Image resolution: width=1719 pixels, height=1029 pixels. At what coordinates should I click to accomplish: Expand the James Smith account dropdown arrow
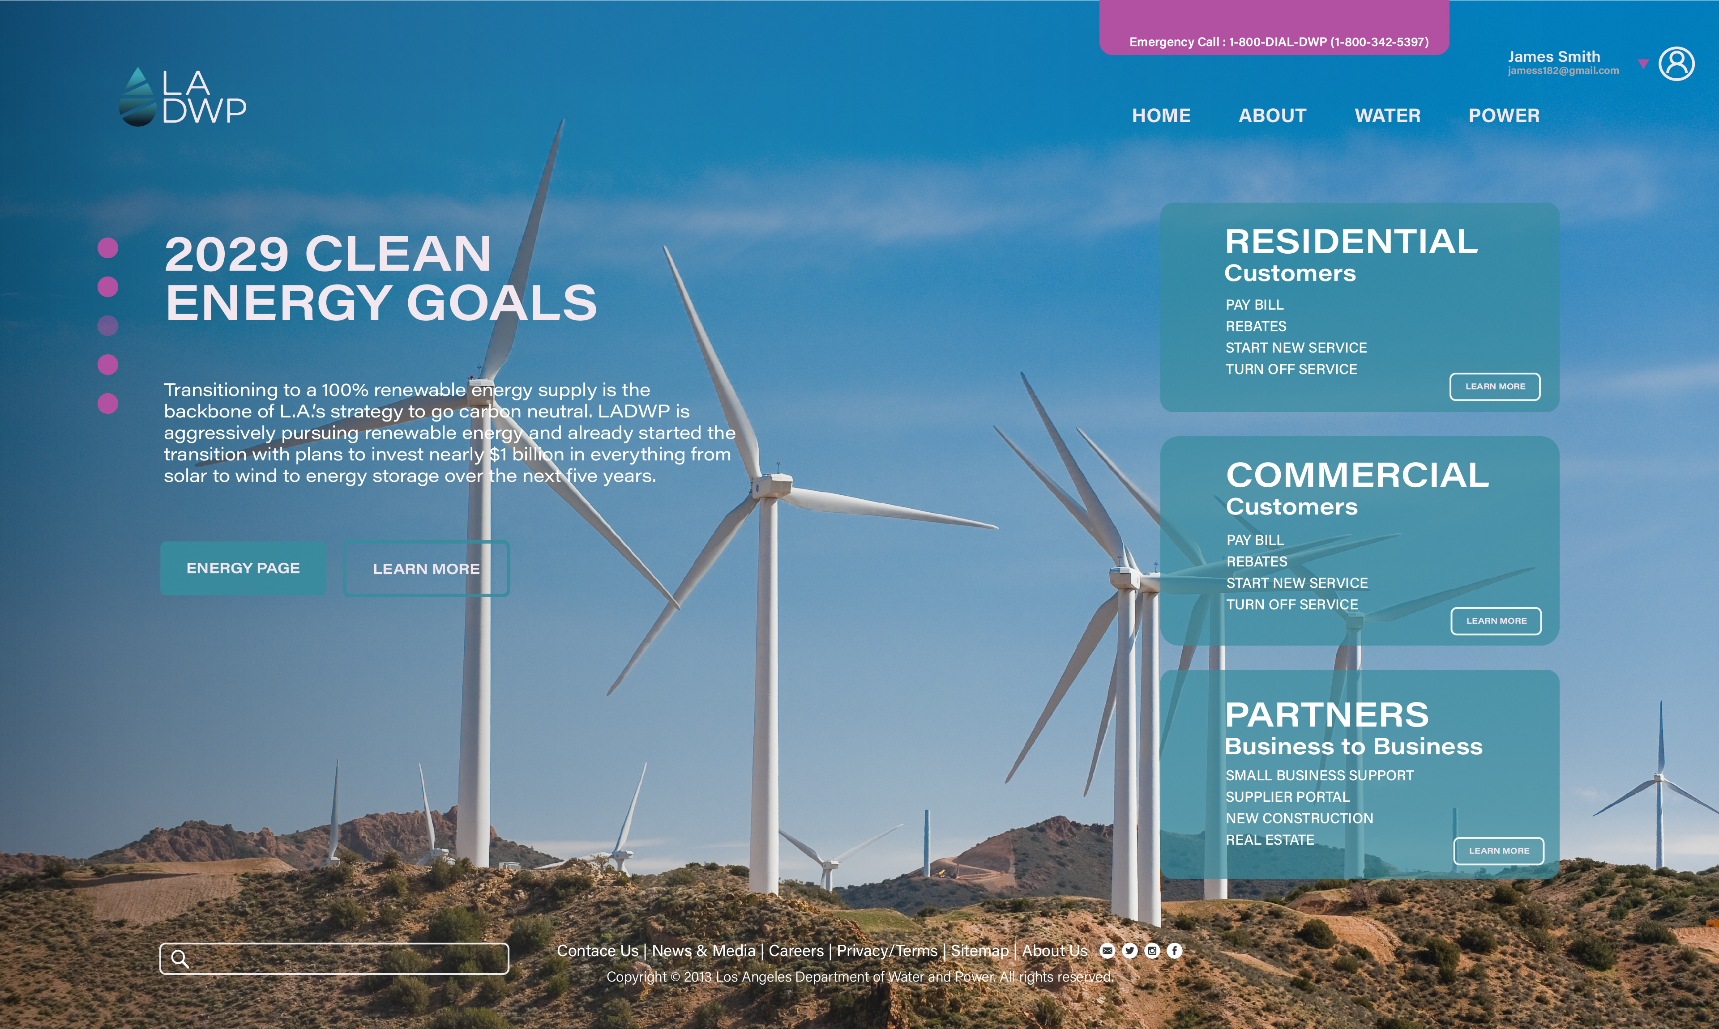(1643, 64)
